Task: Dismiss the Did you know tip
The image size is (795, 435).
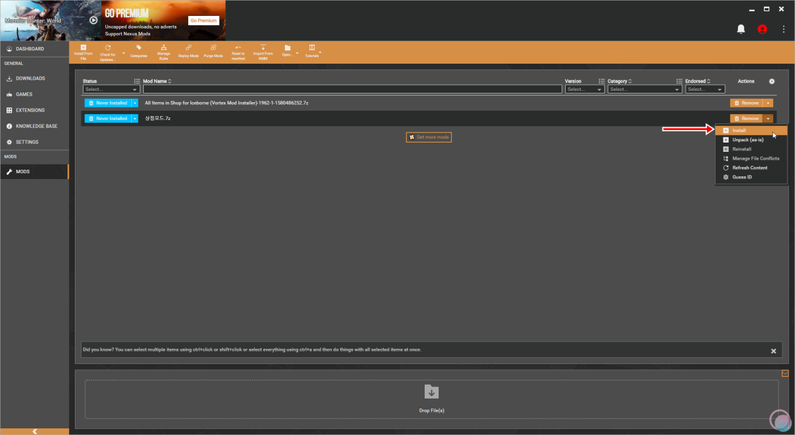Action: (x=773, y=350)
